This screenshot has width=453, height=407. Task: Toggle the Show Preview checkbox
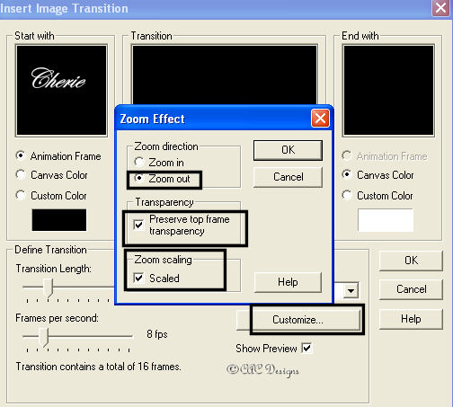tap(306, 348)
